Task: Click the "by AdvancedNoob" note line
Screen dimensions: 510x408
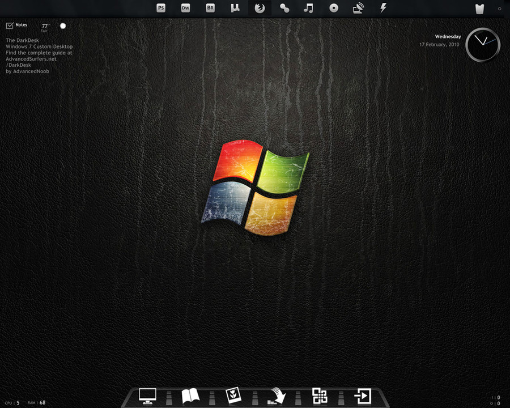Action: click(x=27, y=71)
